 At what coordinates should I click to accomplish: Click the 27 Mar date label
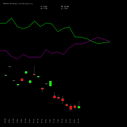21,121
